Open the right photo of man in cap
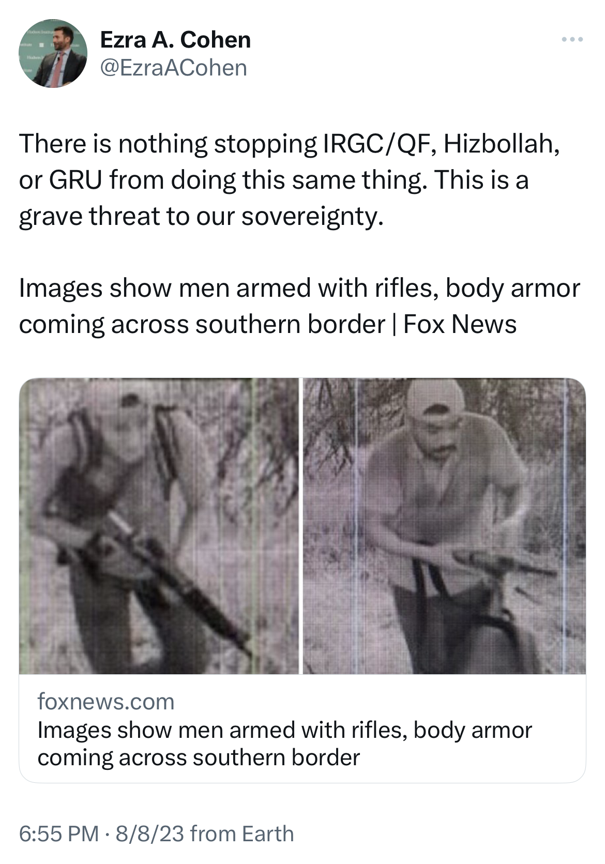The image size is (605, 864). point(444,526)
